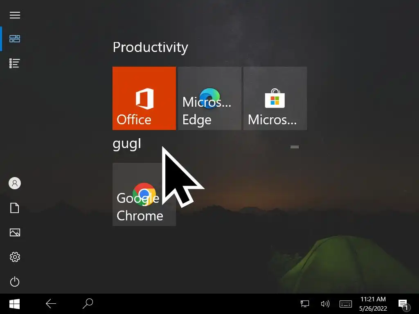Open the Microsoft Store tile
The width and height of the screenshot is (419, 314).
click(x=275, y=98)
